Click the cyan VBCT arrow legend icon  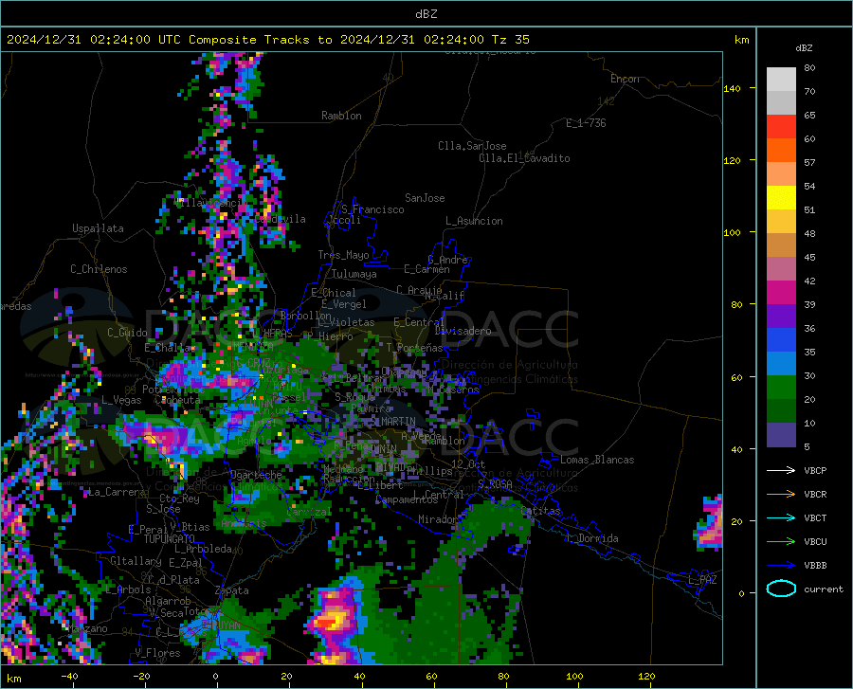tap(781, 517)
